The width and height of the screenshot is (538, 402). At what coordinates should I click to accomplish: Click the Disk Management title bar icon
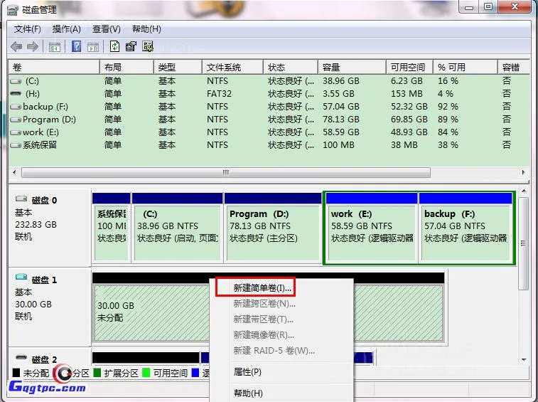[x=13, y=10]
